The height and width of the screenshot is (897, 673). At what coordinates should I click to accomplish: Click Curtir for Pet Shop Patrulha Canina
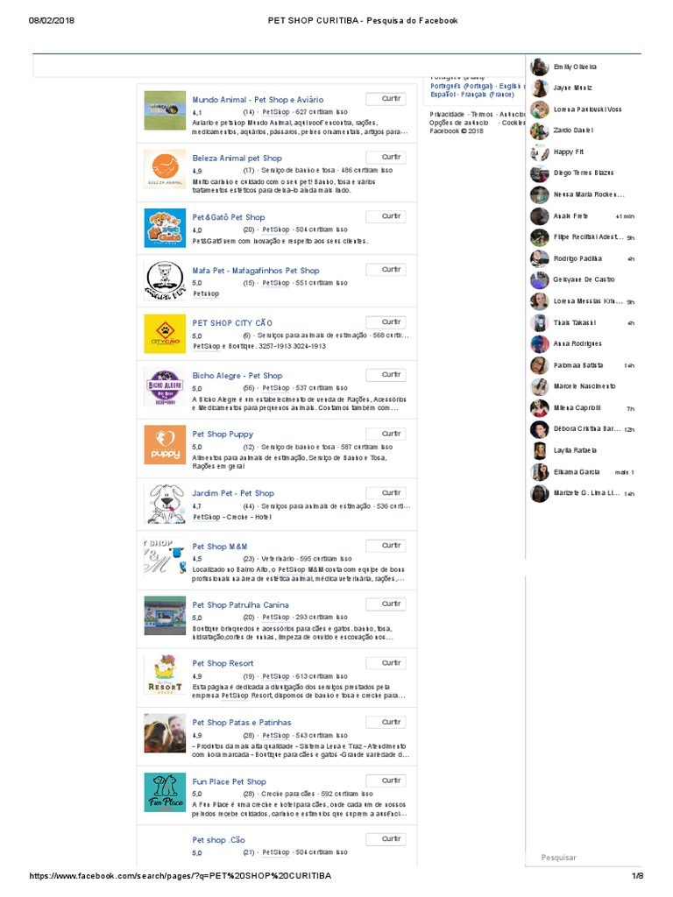coord(386,604)
